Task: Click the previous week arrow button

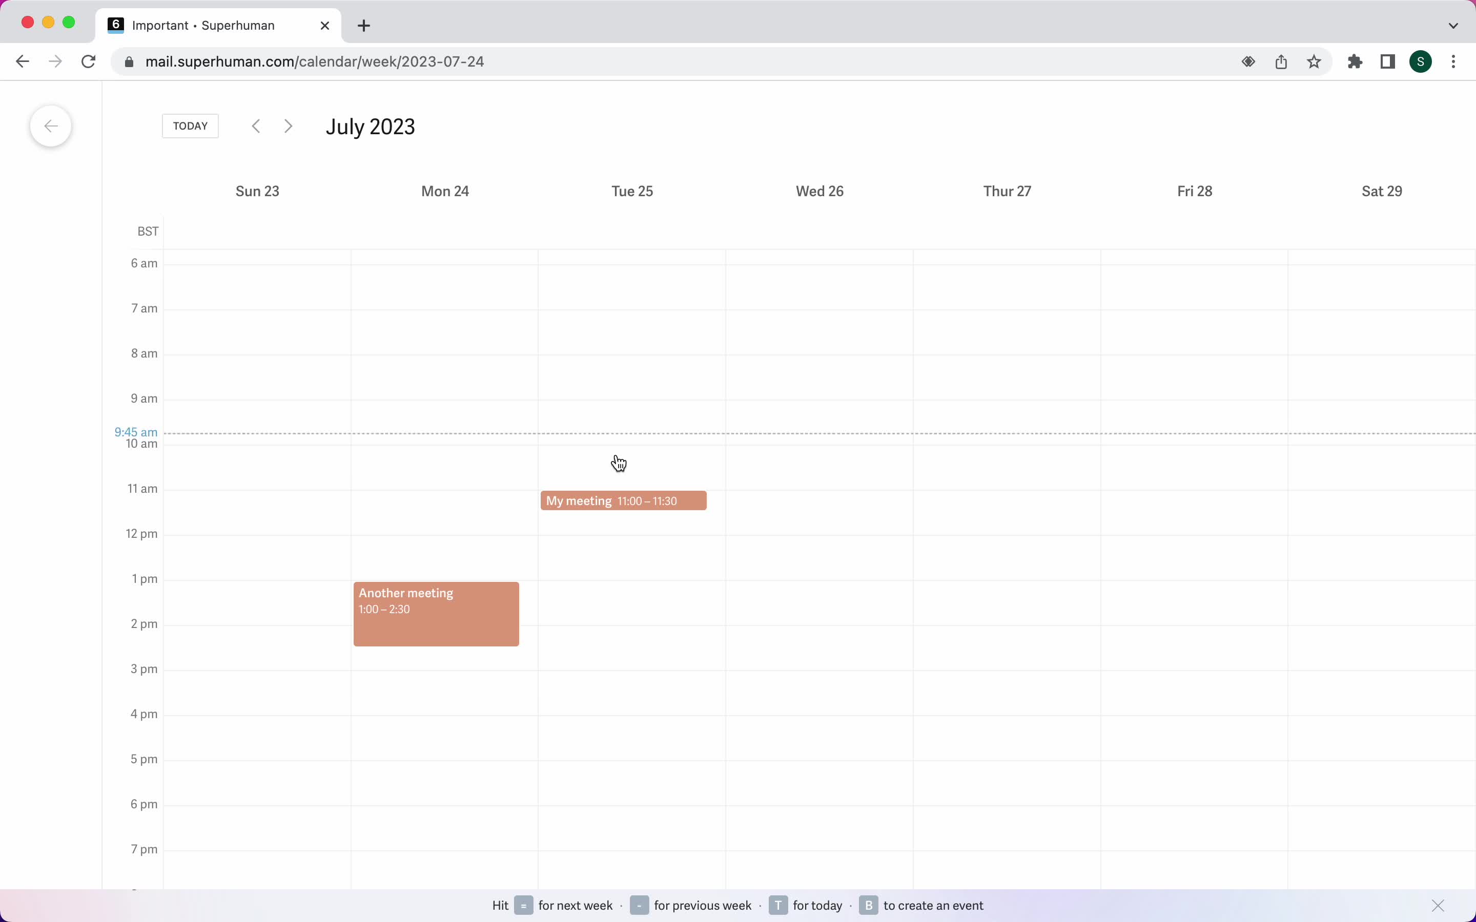Action: click(x=255, y=125)
